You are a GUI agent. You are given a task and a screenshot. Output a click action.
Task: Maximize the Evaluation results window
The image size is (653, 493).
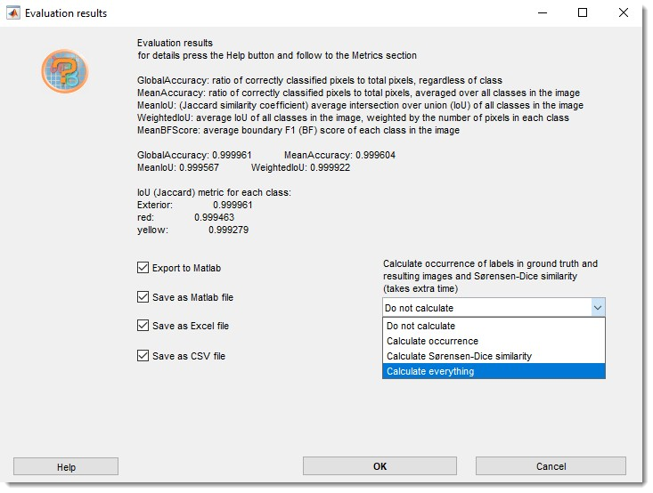click(583, 13)
